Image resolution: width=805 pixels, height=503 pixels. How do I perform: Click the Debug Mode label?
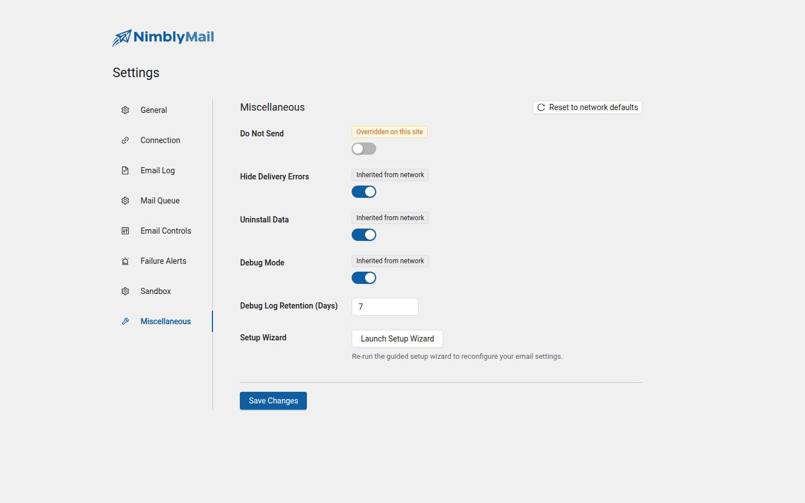pos(262,263)
